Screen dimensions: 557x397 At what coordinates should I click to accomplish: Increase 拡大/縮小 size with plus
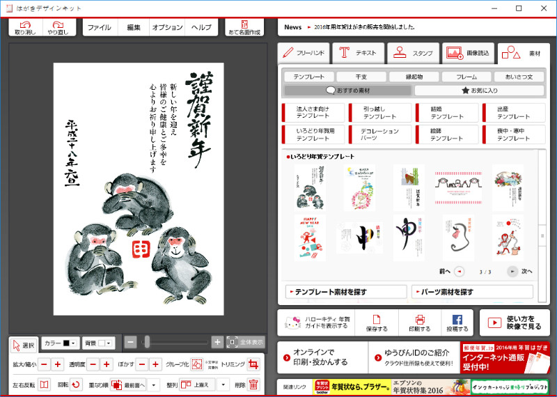(x=58, y=364)
